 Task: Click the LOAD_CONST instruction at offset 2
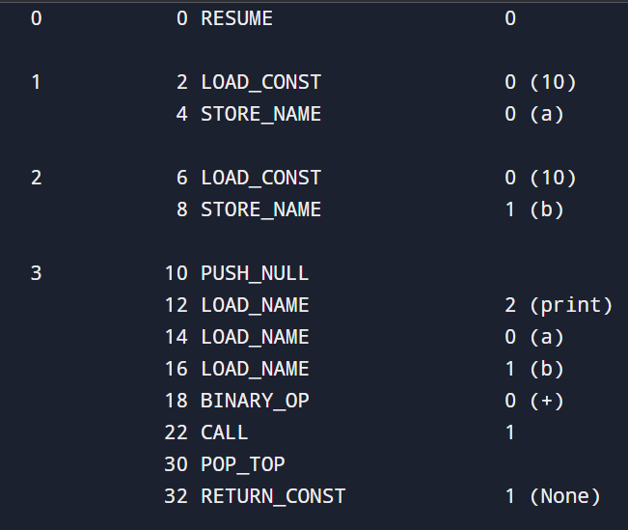[x=260, y=82]
